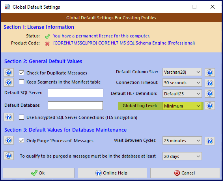
Task: Click the Default SQL Server label
Action: click(x=23, y=93)
